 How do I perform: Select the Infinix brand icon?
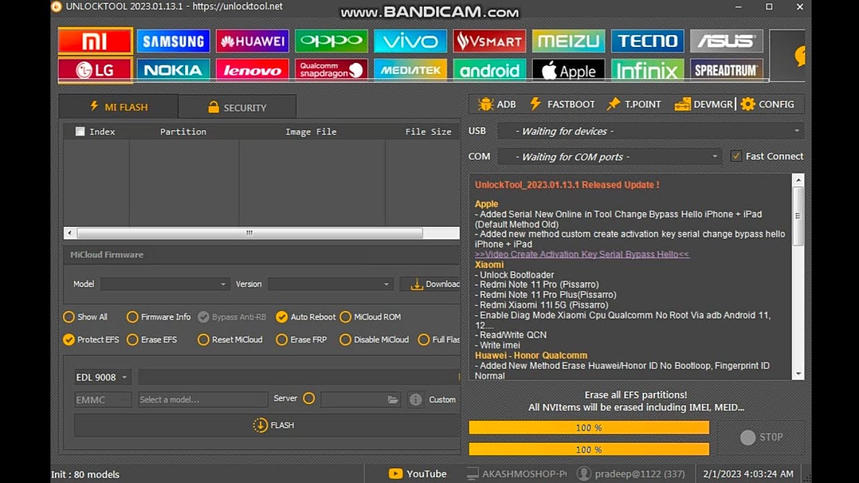pos(648,70)
